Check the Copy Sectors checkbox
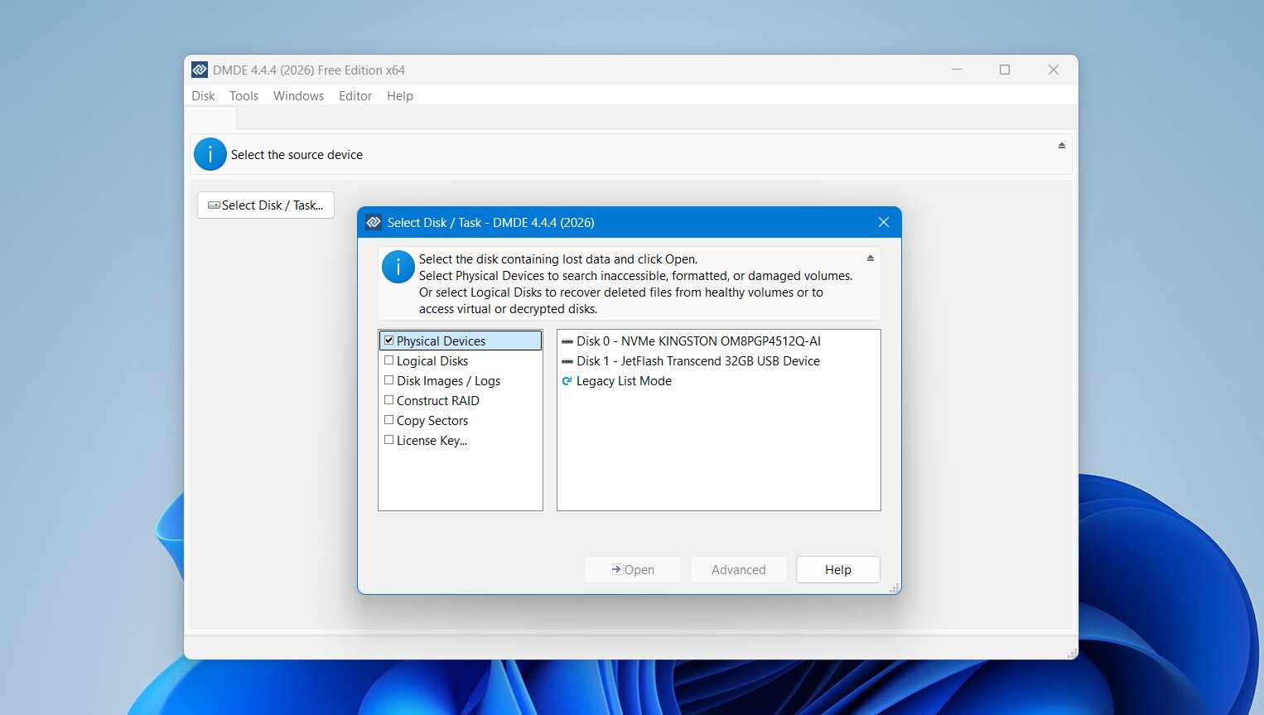Screen dimensions: 1264x715 pyautogui.click(x=388, y=420)
